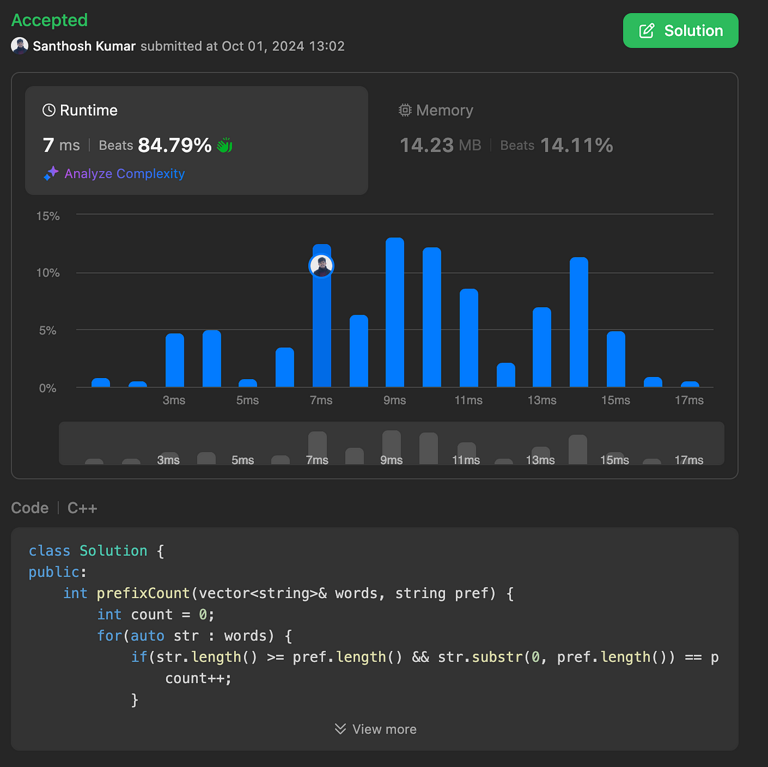This screenshot has height=767, width=768.
Task: Click the chip icon next to Memory
Action: coord(405,110)
